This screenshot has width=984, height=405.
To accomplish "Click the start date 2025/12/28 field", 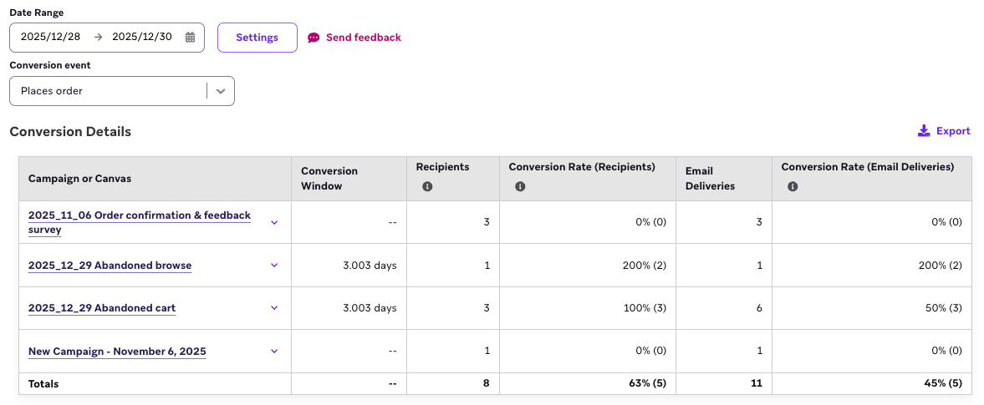I will pyautogui.click(x=49, y=38).
